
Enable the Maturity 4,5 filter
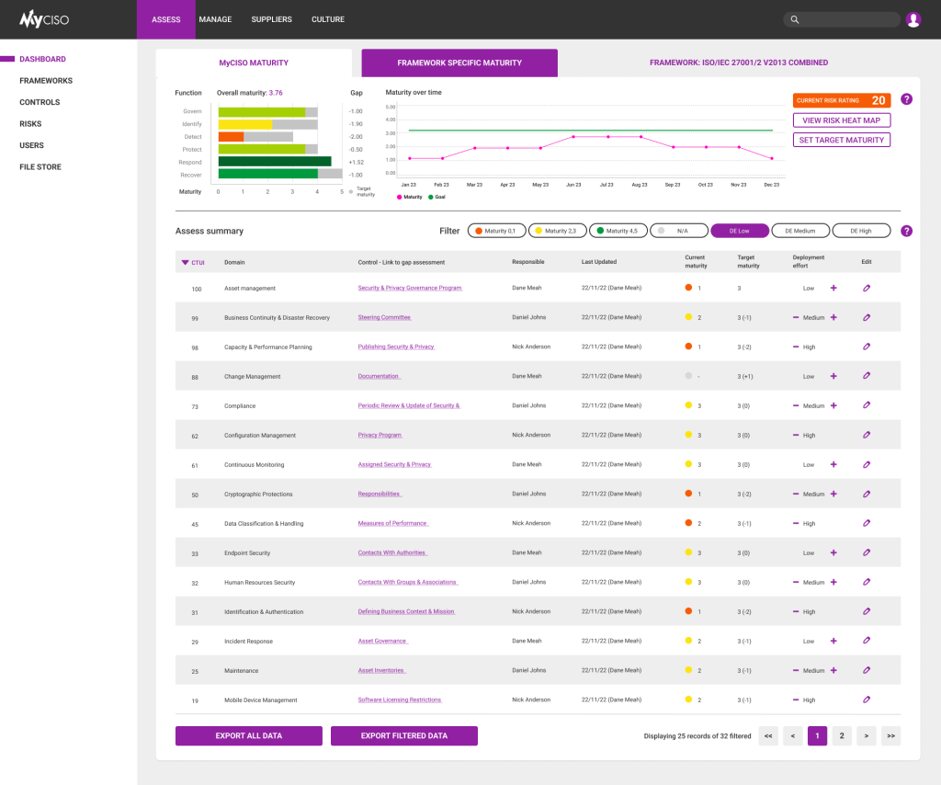tap(618, 231)
